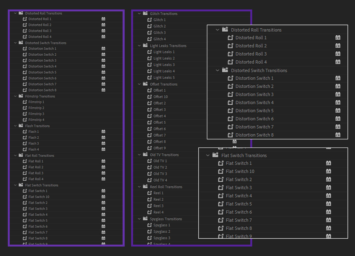Click the preset icon beside Glitch 3

pos(150,33)
